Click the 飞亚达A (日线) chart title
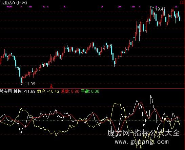The image size is (185, 150). pyautogui.click(x=14, y=2)
